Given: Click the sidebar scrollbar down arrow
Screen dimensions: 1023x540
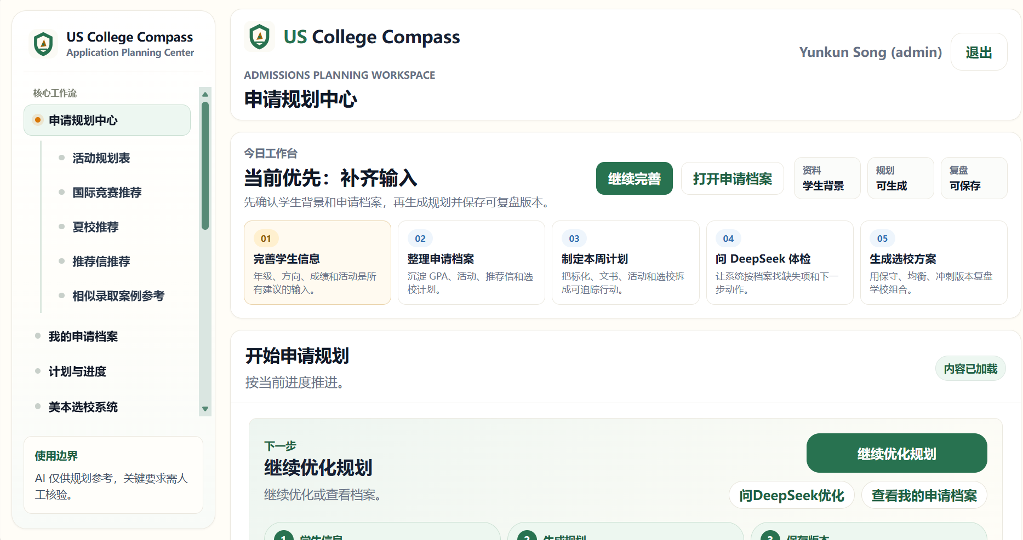Looking at the screenshot, I should [x=205, y=409].
